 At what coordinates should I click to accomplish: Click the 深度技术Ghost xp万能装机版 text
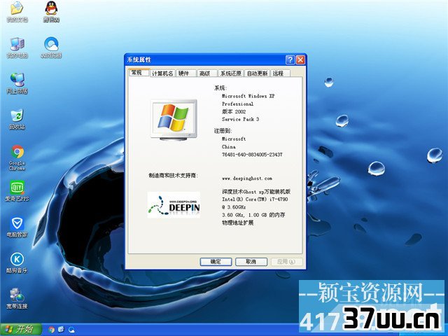point(256,191)
